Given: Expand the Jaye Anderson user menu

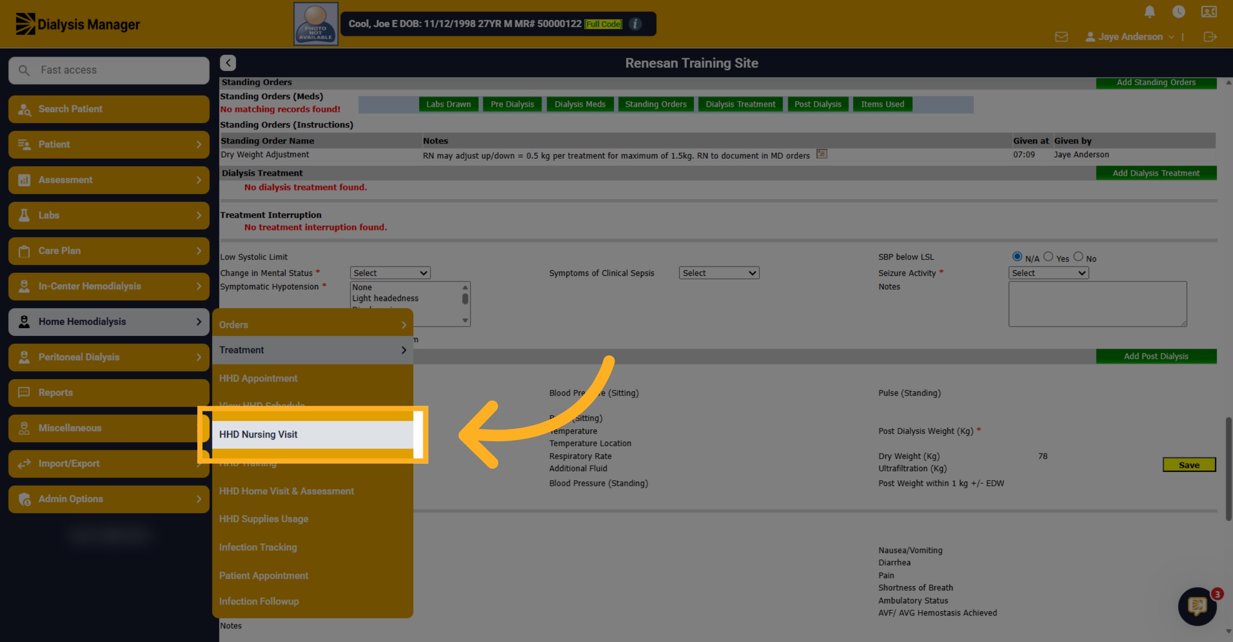Looking at the screenshot, I should pos(1130,37).
